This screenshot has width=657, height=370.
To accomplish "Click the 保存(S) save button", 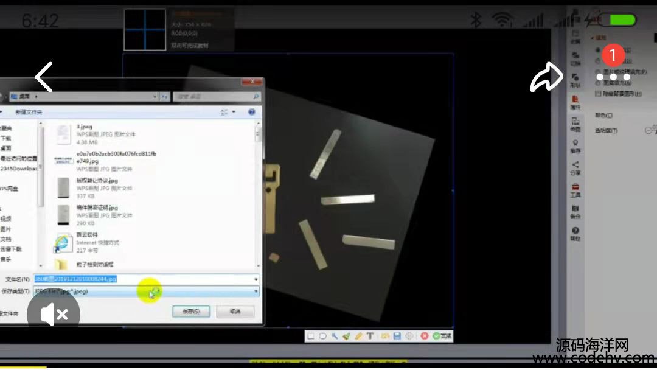I will [191, 312].
